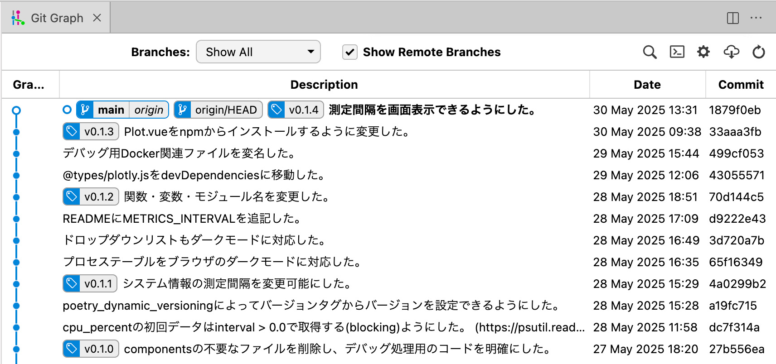The width and height of the screenshot is (776, 364).
Task: Open the editor more actions ellipsis
Action: tap(756, 18)
